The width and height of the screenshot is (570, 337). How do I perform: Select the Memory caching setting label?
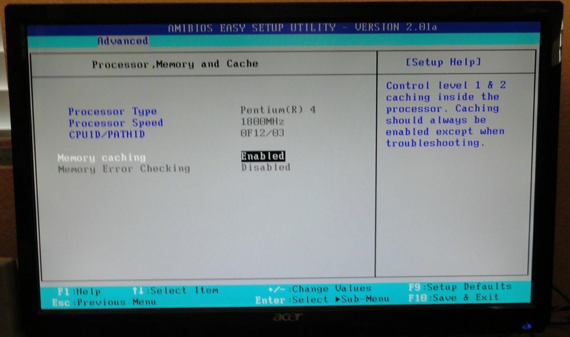tap(102, 157)
